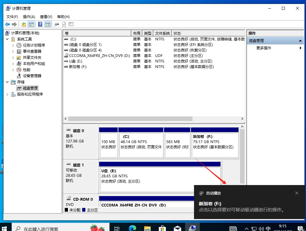This screenshot has width=306, height=231.
Task: Select volume row 磁盘 0 磁盘分区 1
Action: [154, 44]
